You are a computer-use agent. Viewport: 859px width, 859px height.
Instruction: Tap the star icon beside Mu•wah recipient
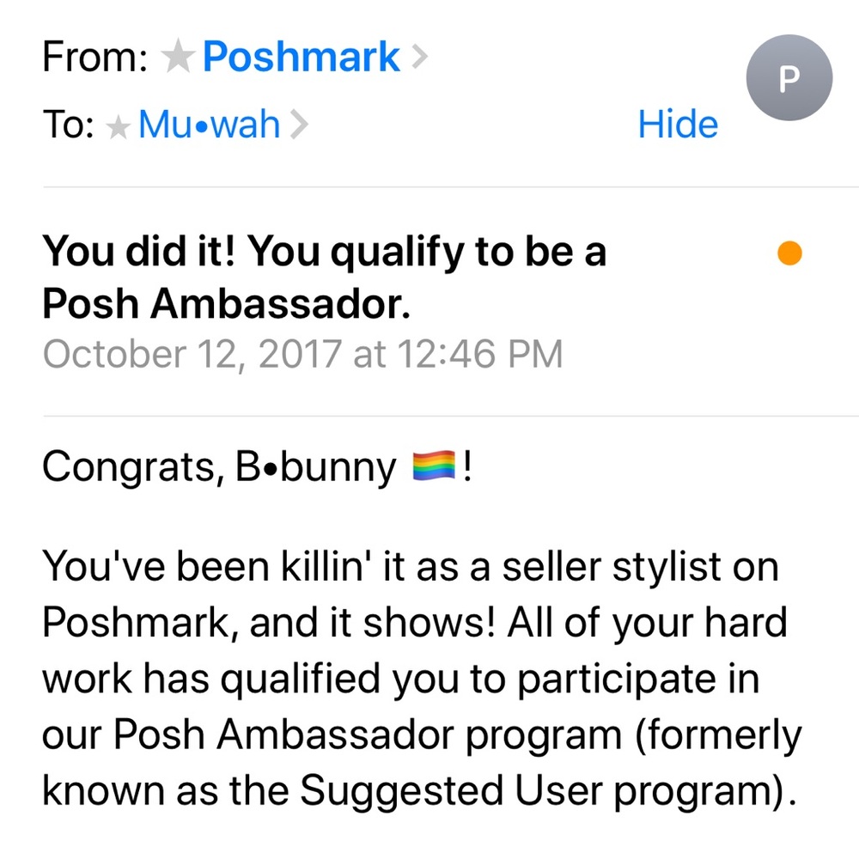(118, 126)
